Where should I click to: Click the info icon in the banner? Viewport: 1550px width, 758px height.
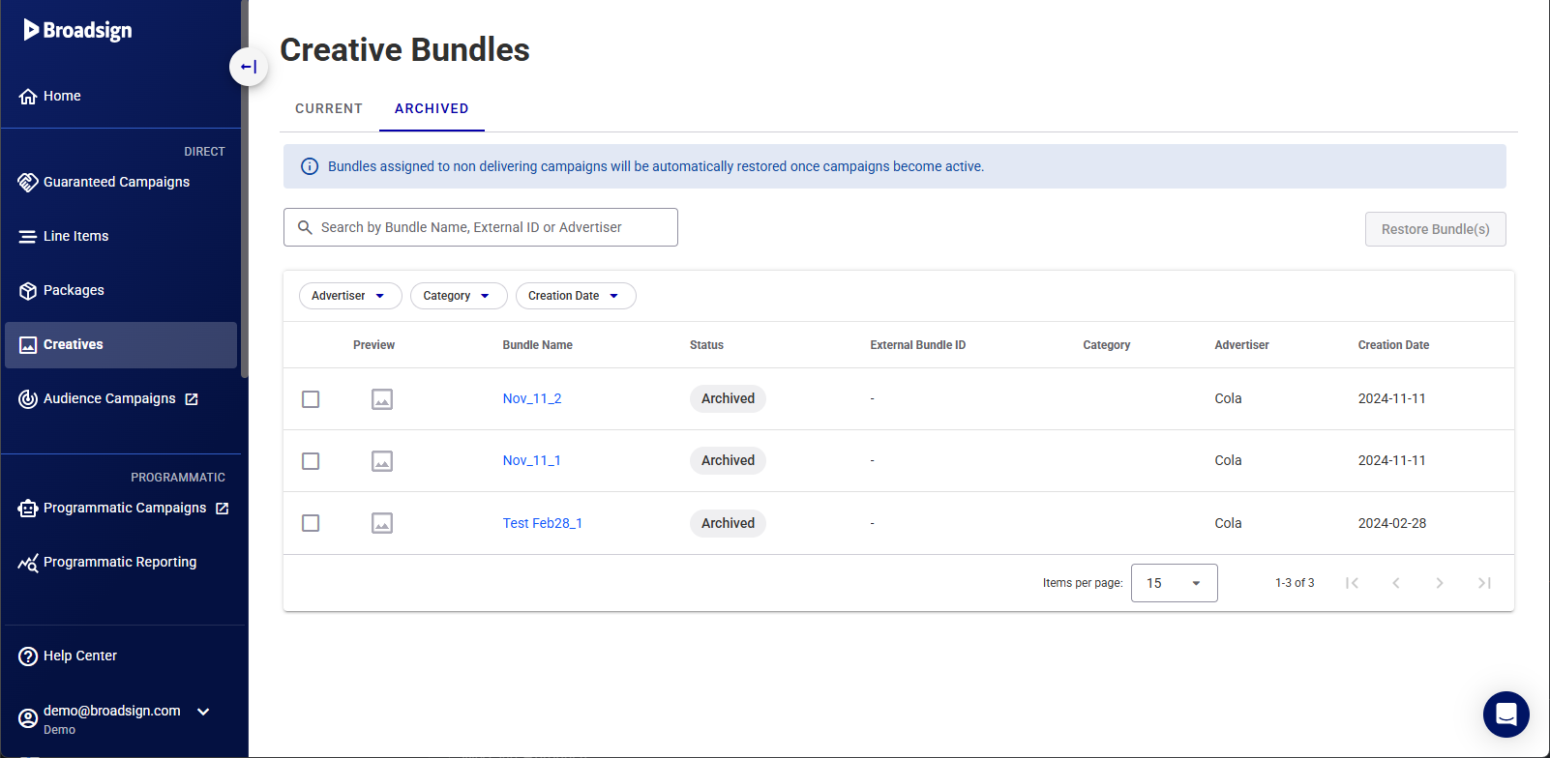310,166
